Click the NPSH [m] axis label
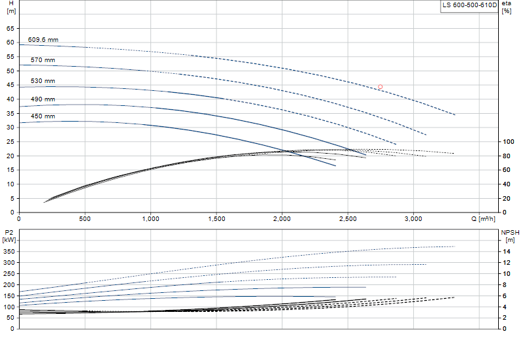Image resolution: width=523 pixels, height=340 pixels. [x=510, y=236]
